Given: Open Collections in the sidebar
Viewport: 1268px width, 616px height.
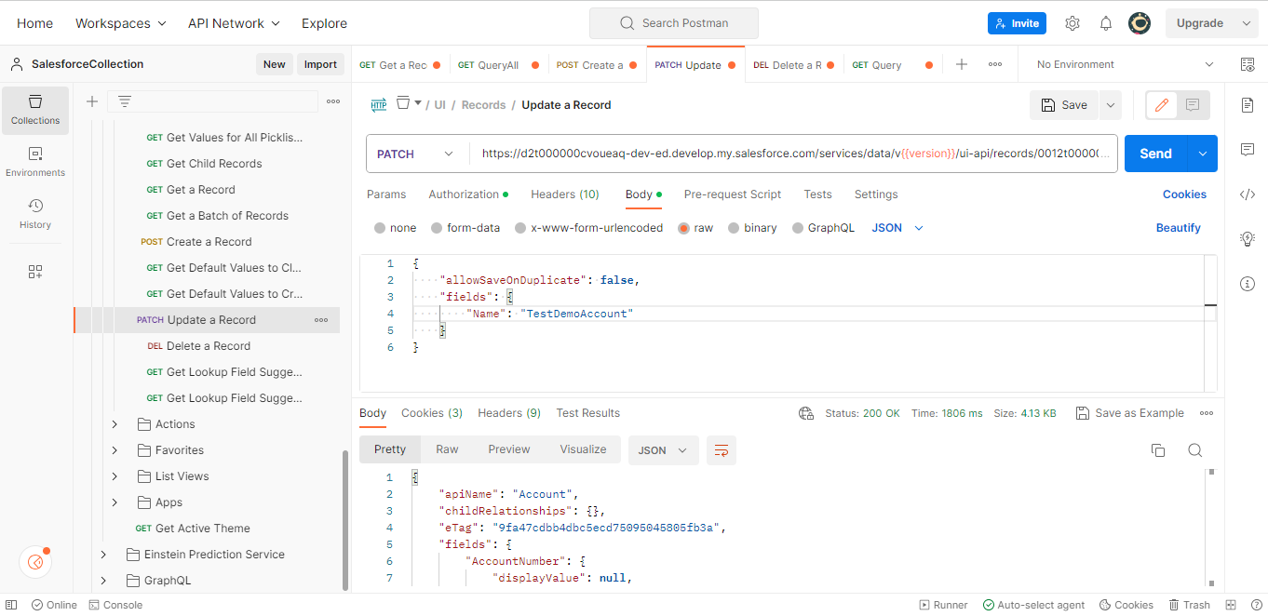Looking at the screenshot, I should point(35,110).
